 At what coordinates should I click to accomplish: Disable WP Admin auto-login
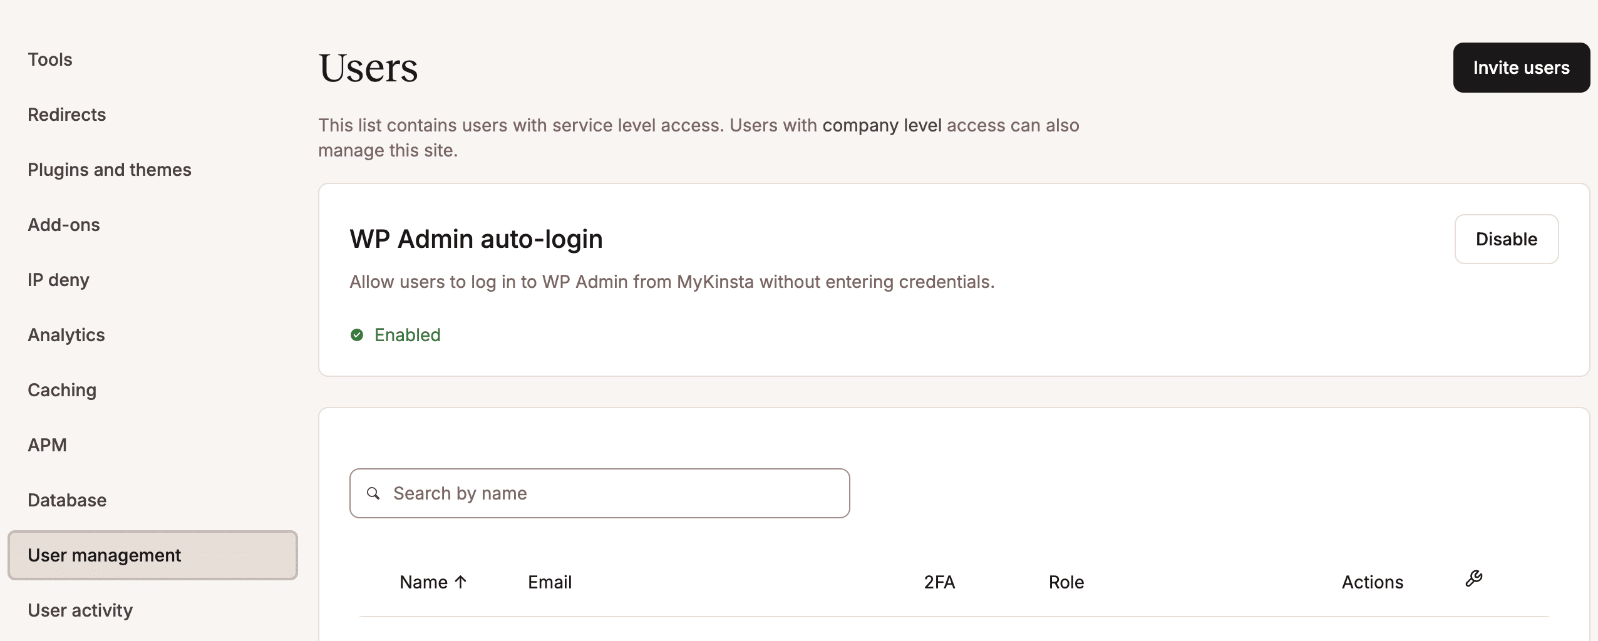point(1506,238)
